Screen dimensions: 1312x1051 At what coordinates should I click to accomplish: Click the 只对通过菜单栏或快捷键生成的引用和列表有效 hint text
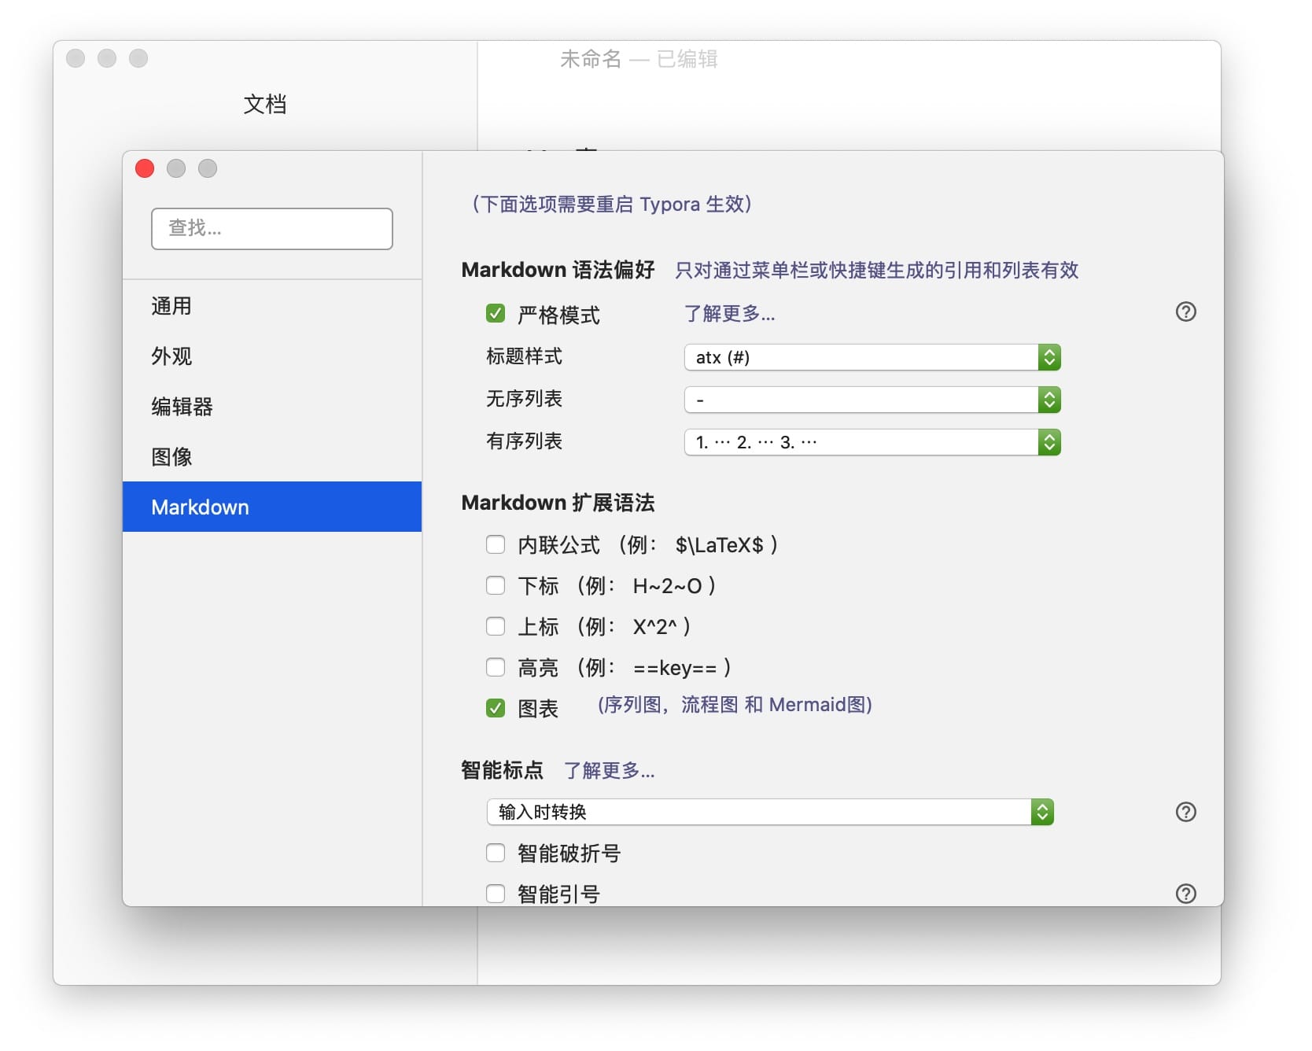877,271
